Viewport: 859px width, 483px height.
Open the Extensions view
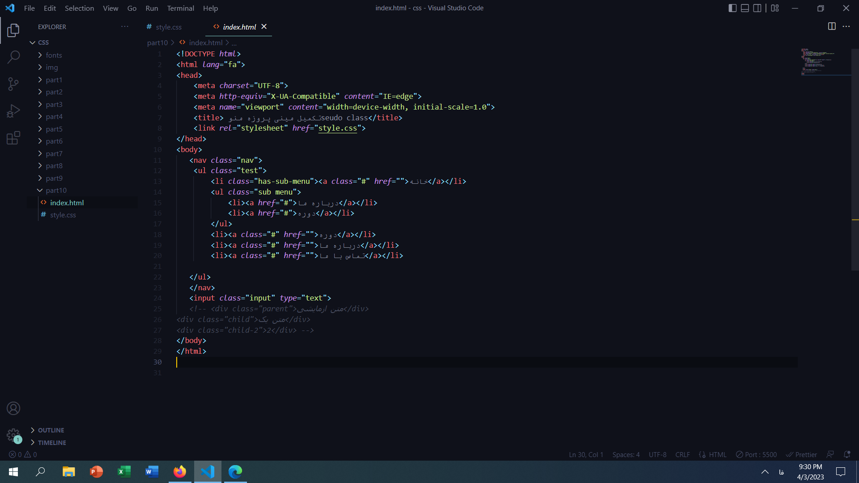tap(13, 137)
